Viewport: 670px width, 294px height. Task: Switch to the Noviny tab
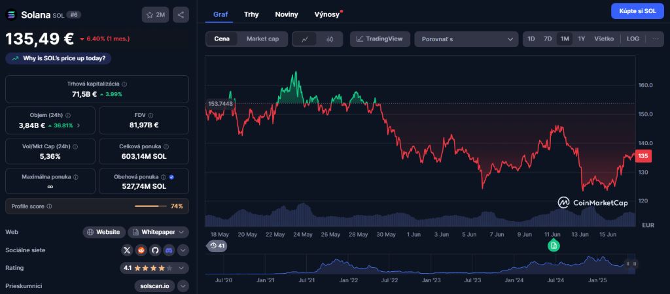click(x=286, y=14)
